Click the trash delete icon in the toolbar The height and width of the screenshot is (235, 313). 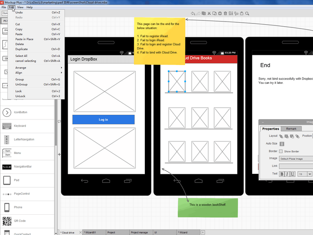[225, 13]
